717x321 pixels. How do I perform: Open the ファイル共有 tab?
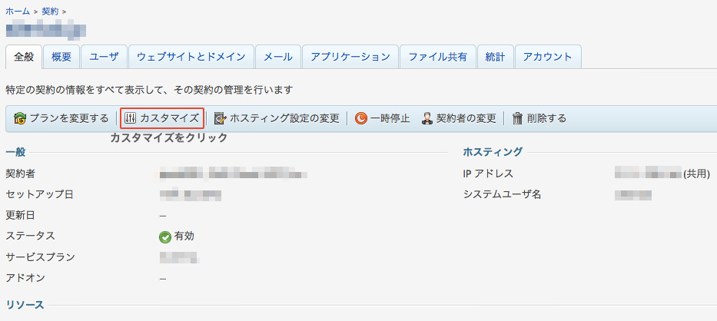(437, 57)
